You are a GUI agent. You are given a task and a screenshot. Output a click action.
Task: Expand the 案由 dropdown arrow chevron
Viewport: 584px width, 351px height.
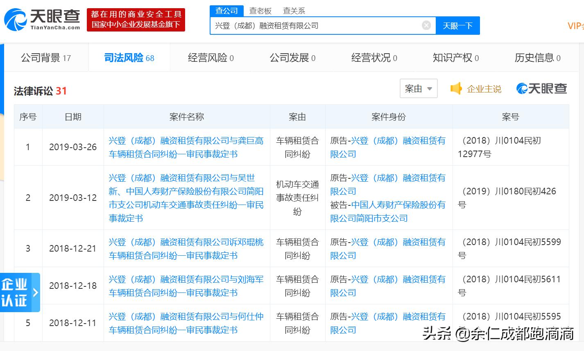coord(430,89)
